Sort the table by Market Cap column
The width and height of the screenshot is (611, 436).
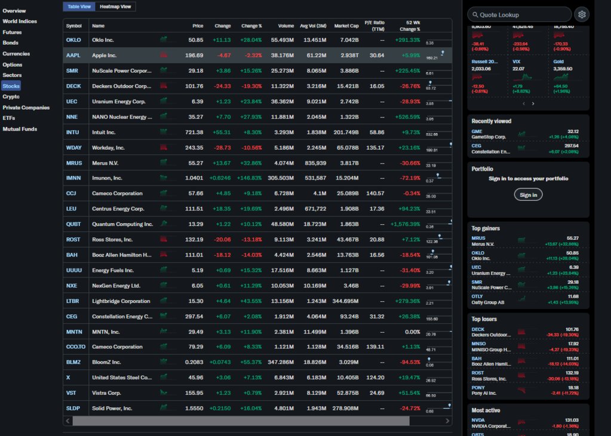coord(346,26)
